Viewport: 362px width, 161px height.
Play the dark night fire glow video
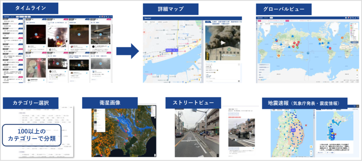pyautogui.click(x=36, y=35)
